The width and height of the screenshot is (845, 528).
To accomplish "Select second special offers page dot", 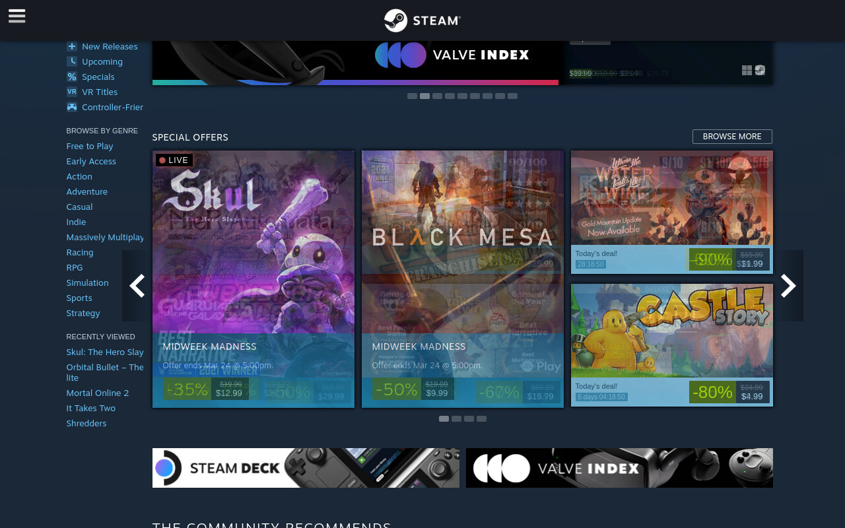I will (456, 418).
